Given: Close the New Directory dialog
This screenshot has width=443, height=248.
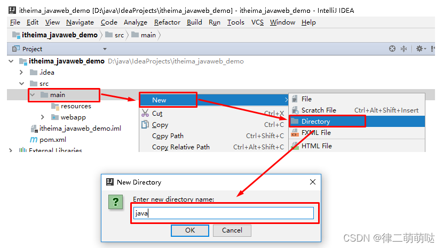Looking at the screenshot, I should (312, 182).
